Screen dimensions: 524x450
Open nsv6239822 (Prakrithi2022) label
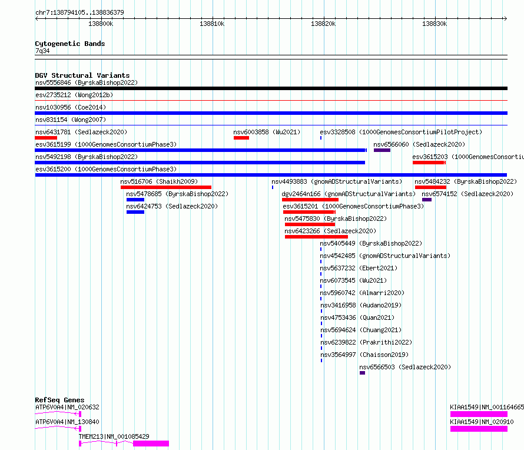click(x=366, y=342)
